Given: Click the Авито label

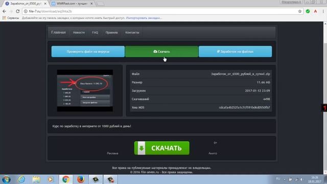Looking at the screenshot, I should click(213, 153).
